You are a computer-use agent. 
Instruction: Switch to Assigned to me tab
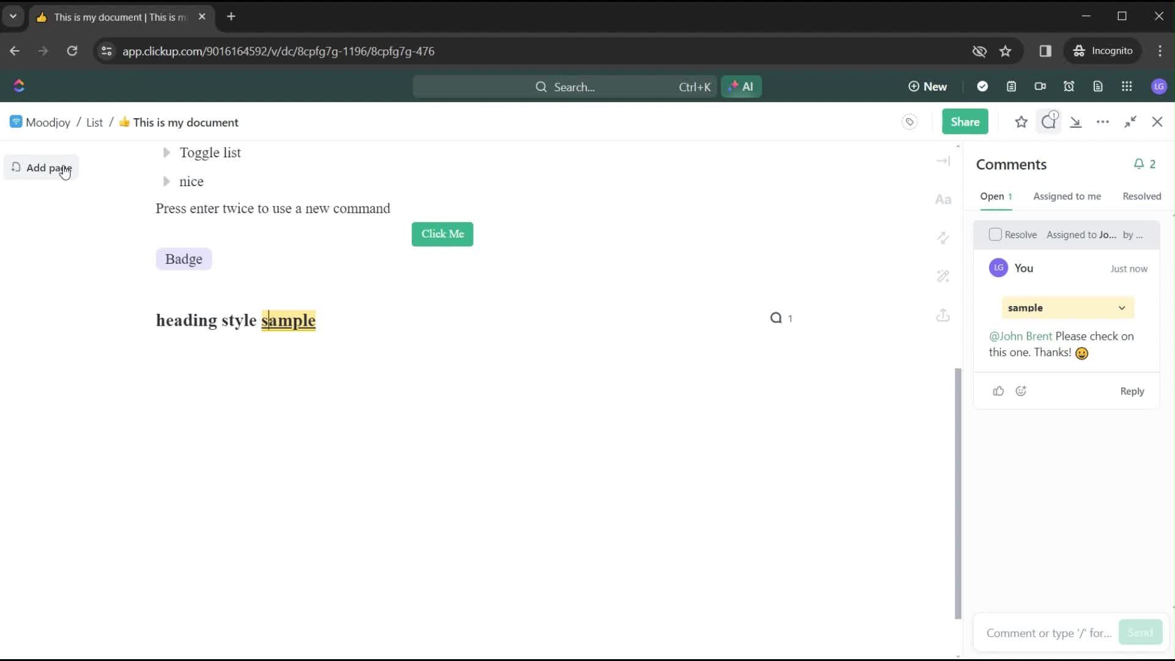(x=1067, y=196)
